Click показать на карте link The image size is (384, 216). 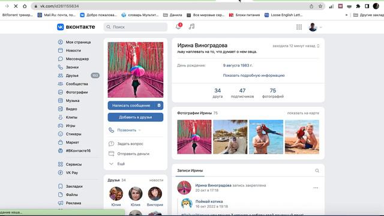303,113
